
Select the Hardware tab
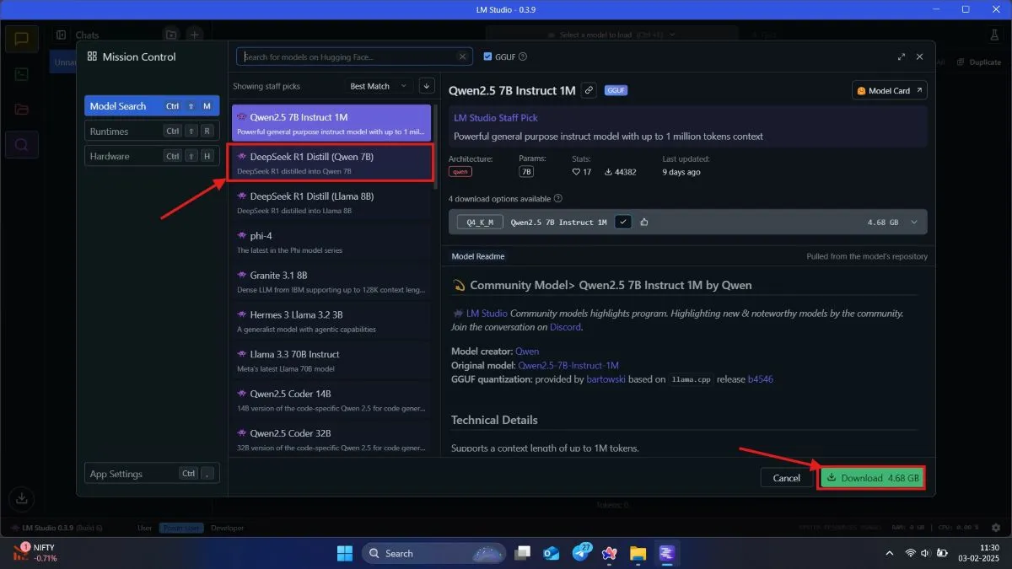tap(152, 156)
